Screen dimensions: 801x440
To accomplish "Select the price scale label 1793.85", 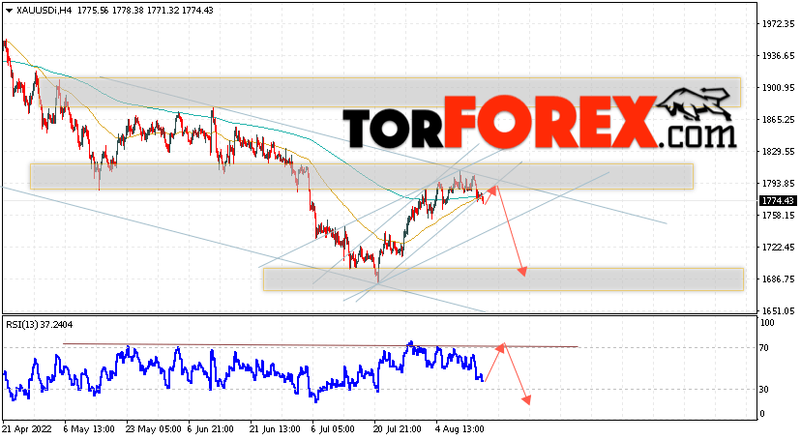I will [x=778, y=183].
